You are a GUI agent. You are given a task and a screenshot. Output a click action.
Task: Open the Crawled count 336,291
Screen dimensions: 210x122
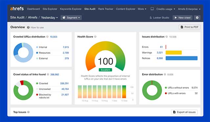pyautogui.click(x=64, y=83)
